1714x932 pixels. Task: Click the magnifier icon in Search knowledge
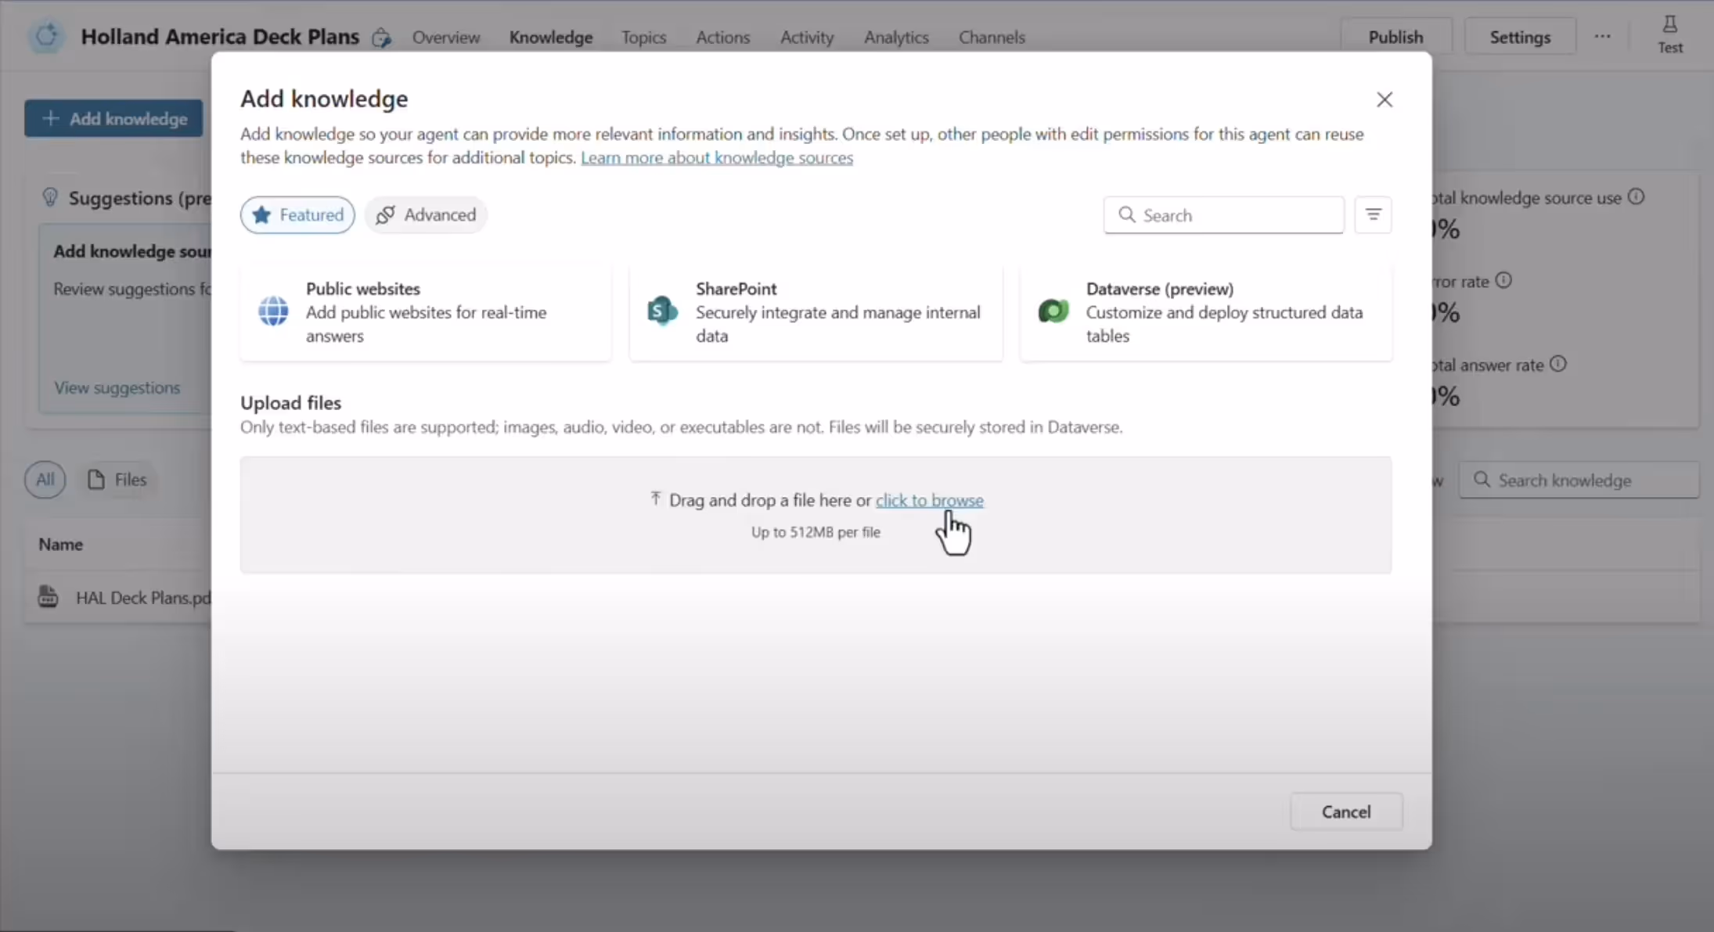tap(1481, 479)
